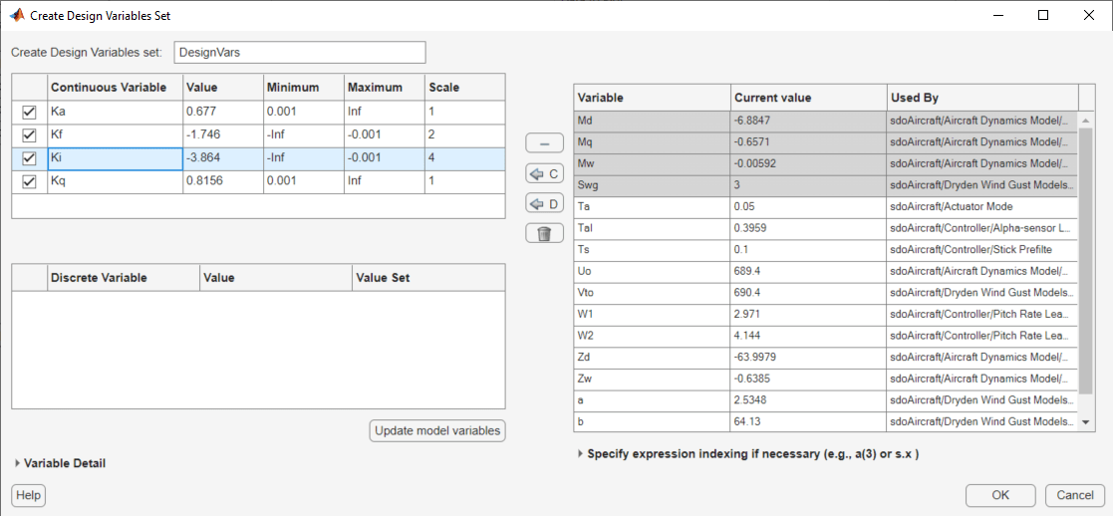Toggle the Ki row checkbox
The width and height of the screenshot is (1113, 516).
point(29,159)
